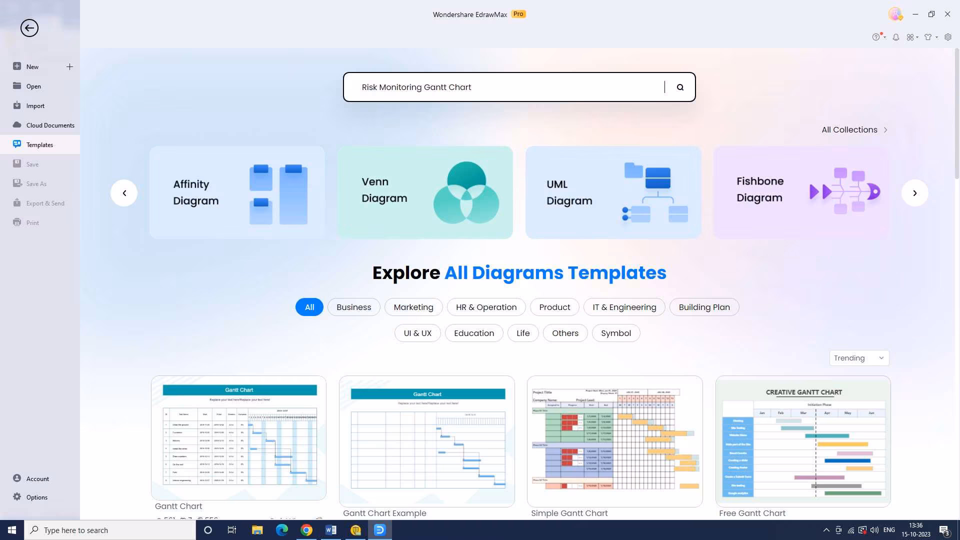
Task: Click the Venn Diagram collection card
Action: [x=425, y=192]
